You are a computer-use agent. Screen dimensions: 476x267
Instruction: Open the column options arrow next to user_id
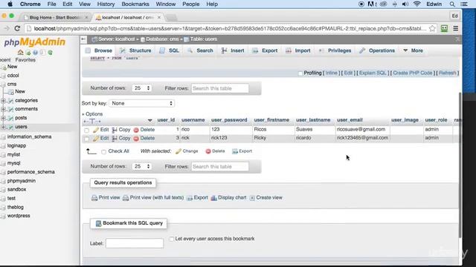tap(150, 120)
